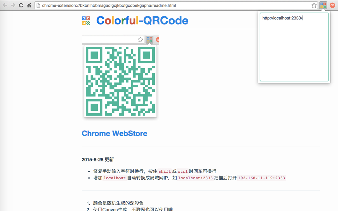Open the Colorful-QRCode extension icon in toolbar
The height and width of the screenshot is (211, 338).
pyautogui.click(x=323, y=5)
